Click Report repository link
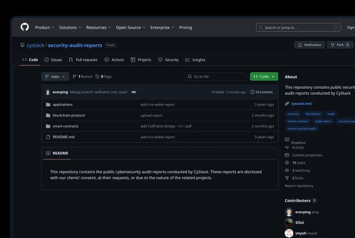355x238 pixels. [299, 186]
